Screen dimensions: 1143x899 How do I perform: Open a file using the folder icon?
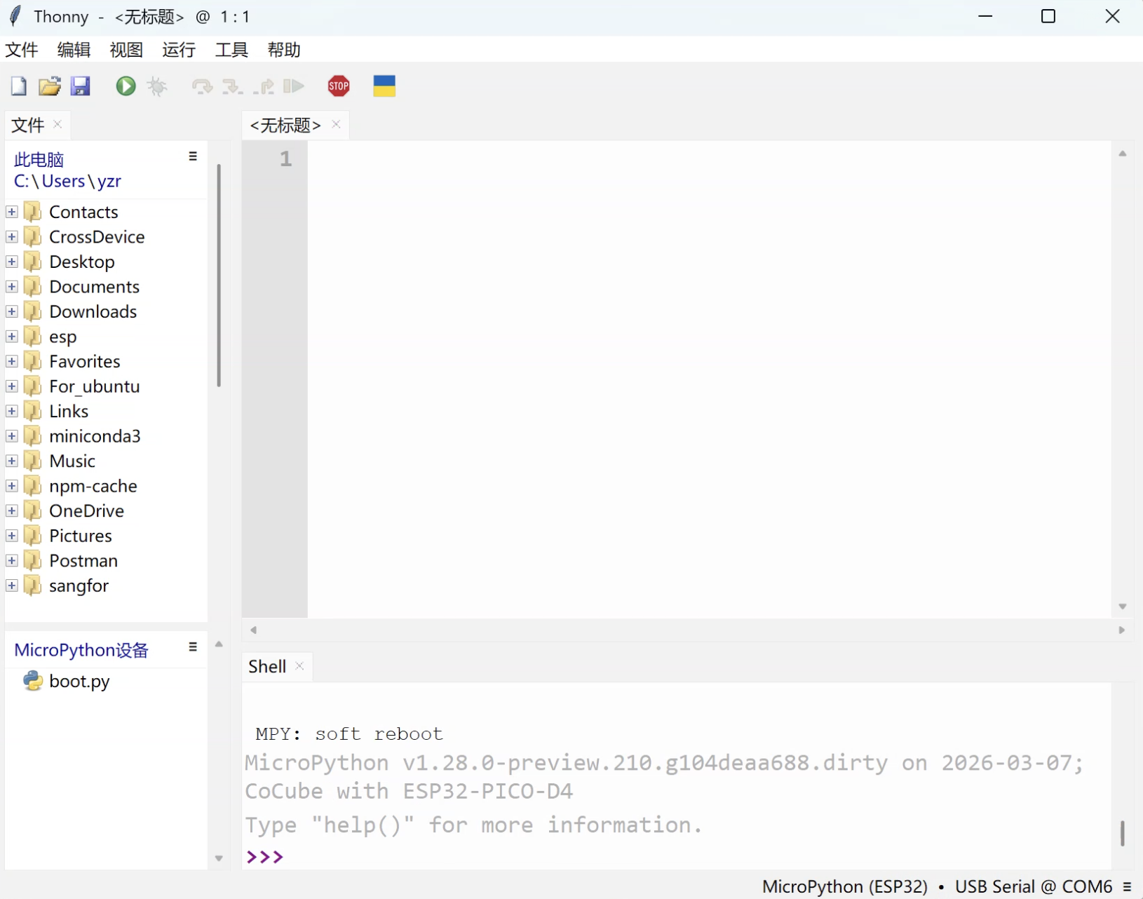49,86
